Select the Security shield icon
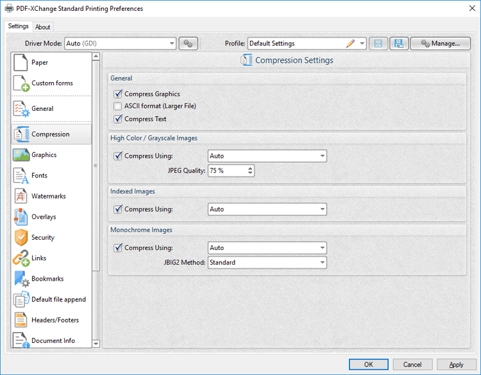The height and width of the screenshot is (375, 481). click(21, 237)
